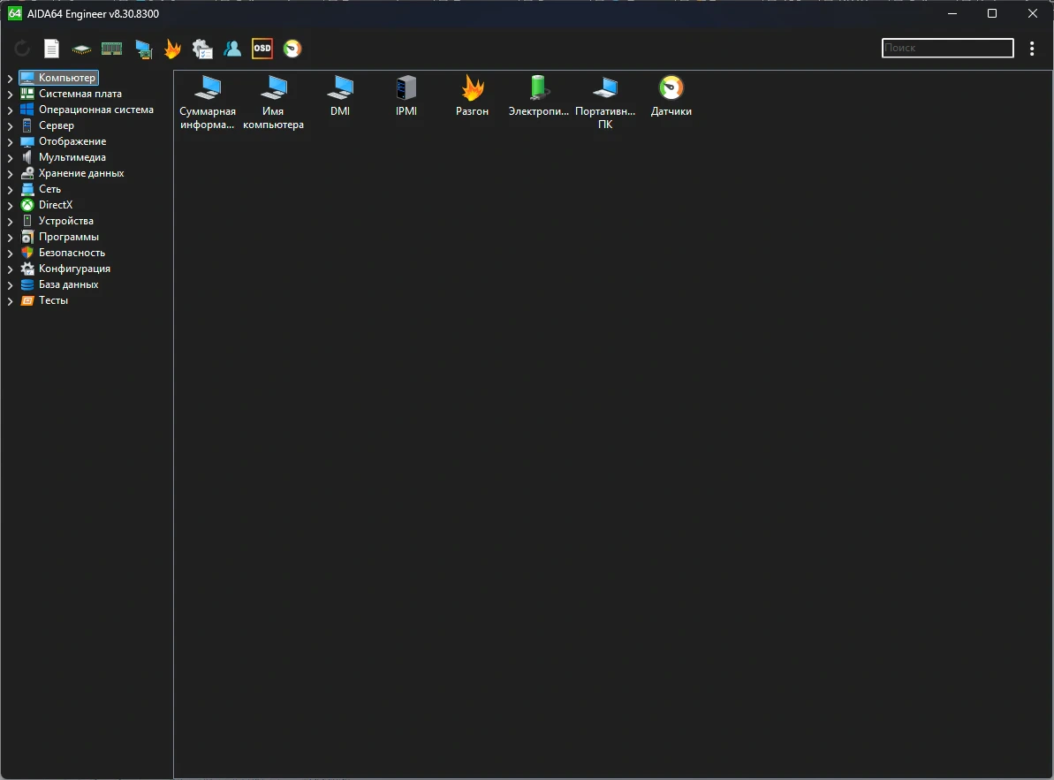
Task: Open the three-dot menu button
Action: click(1032, 49)
